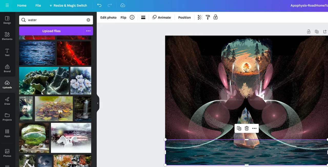Click the search magnifier icon
The height and width of the screenshot is (167, 328).
pyautogui.click(x=24, y=20)
